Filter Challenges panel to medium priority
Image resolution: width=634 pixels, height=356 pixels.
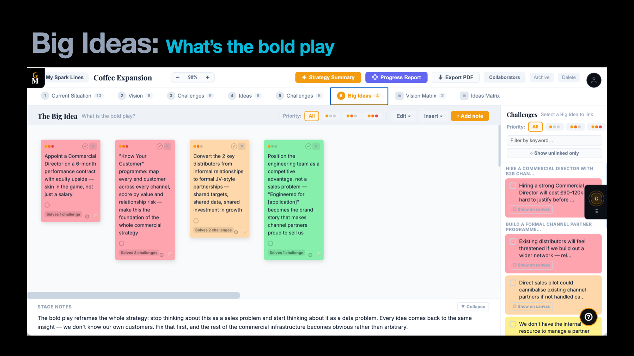click(575, 127)
